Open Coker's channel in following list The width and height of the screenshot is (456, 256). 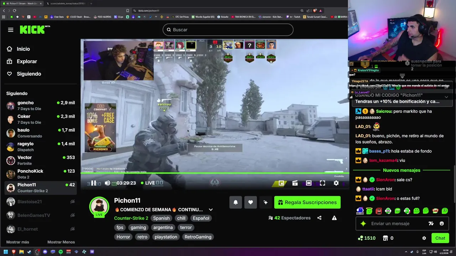pyautogui.click(x=41, y=119)
